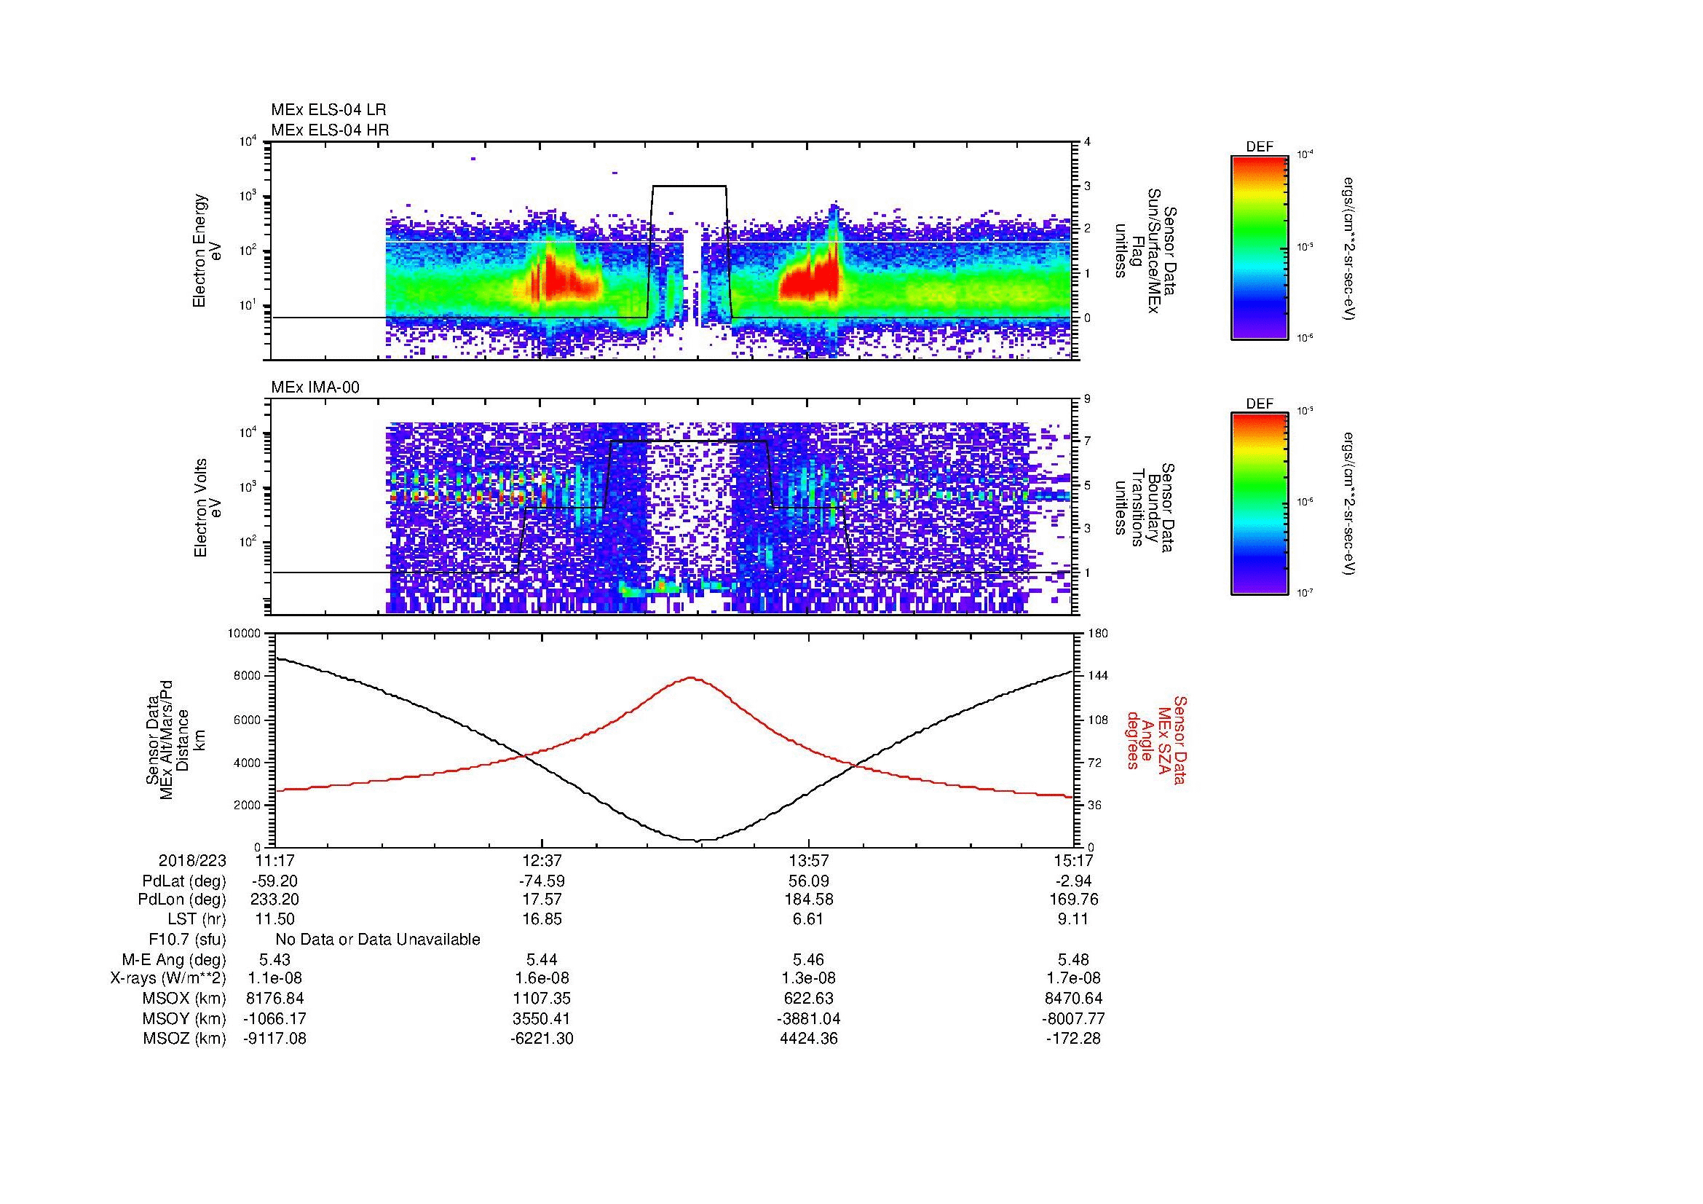The width and height of the screenshot is (1703, 1204).
Task: Click the time tick label '15:17'
Action: point(1074,860)
